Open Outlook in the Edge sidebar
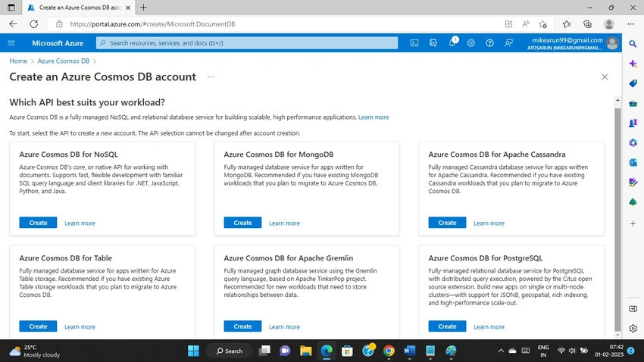Screen dimensions: 644x362 633,163
